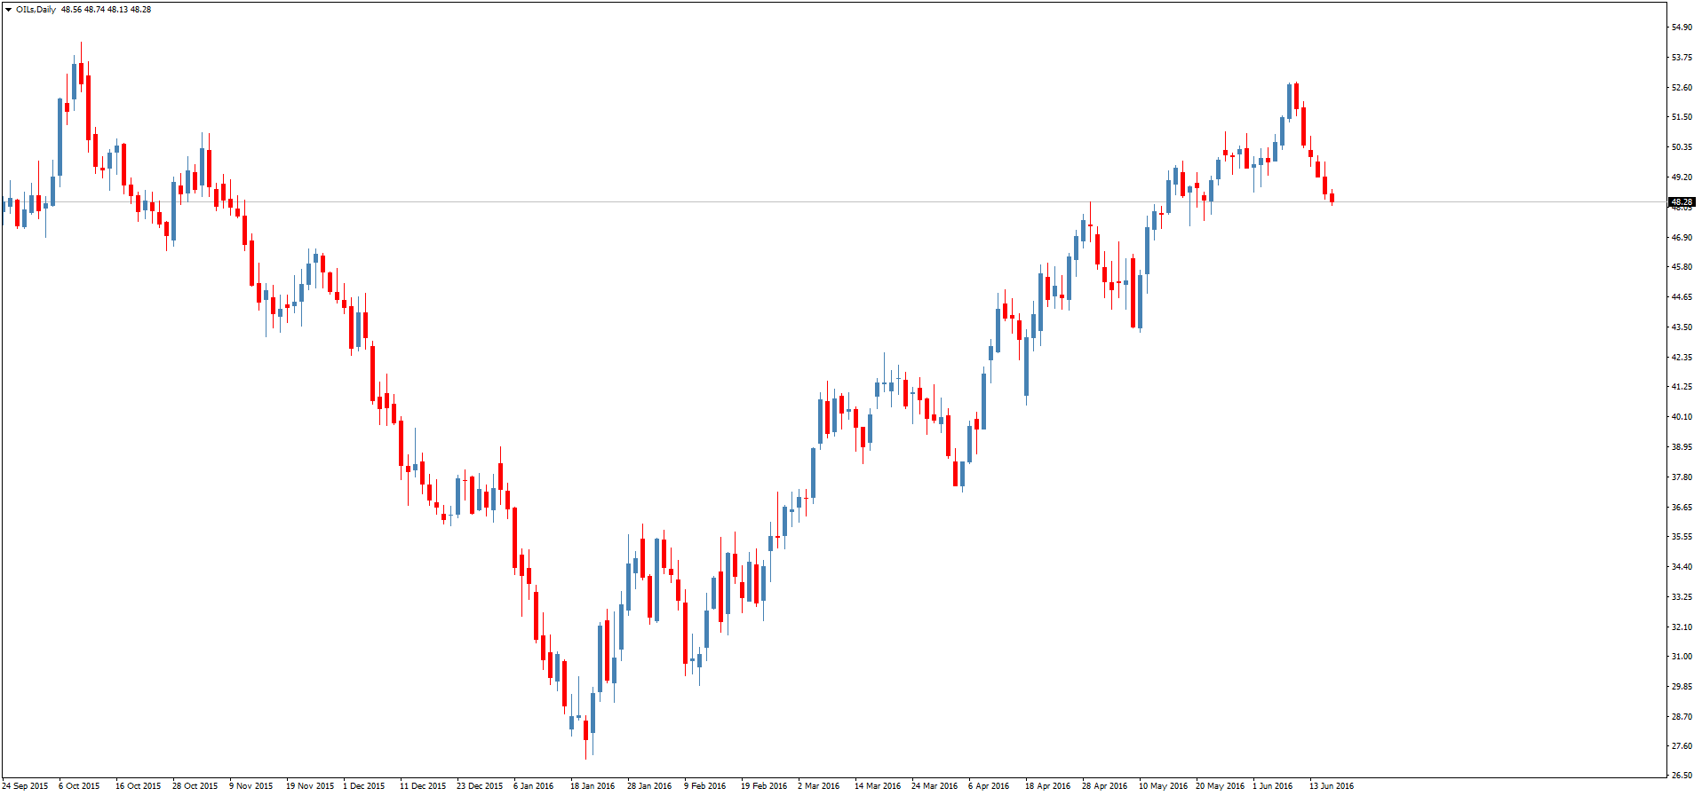Select the 9 Nov 2015 date label

251,786
